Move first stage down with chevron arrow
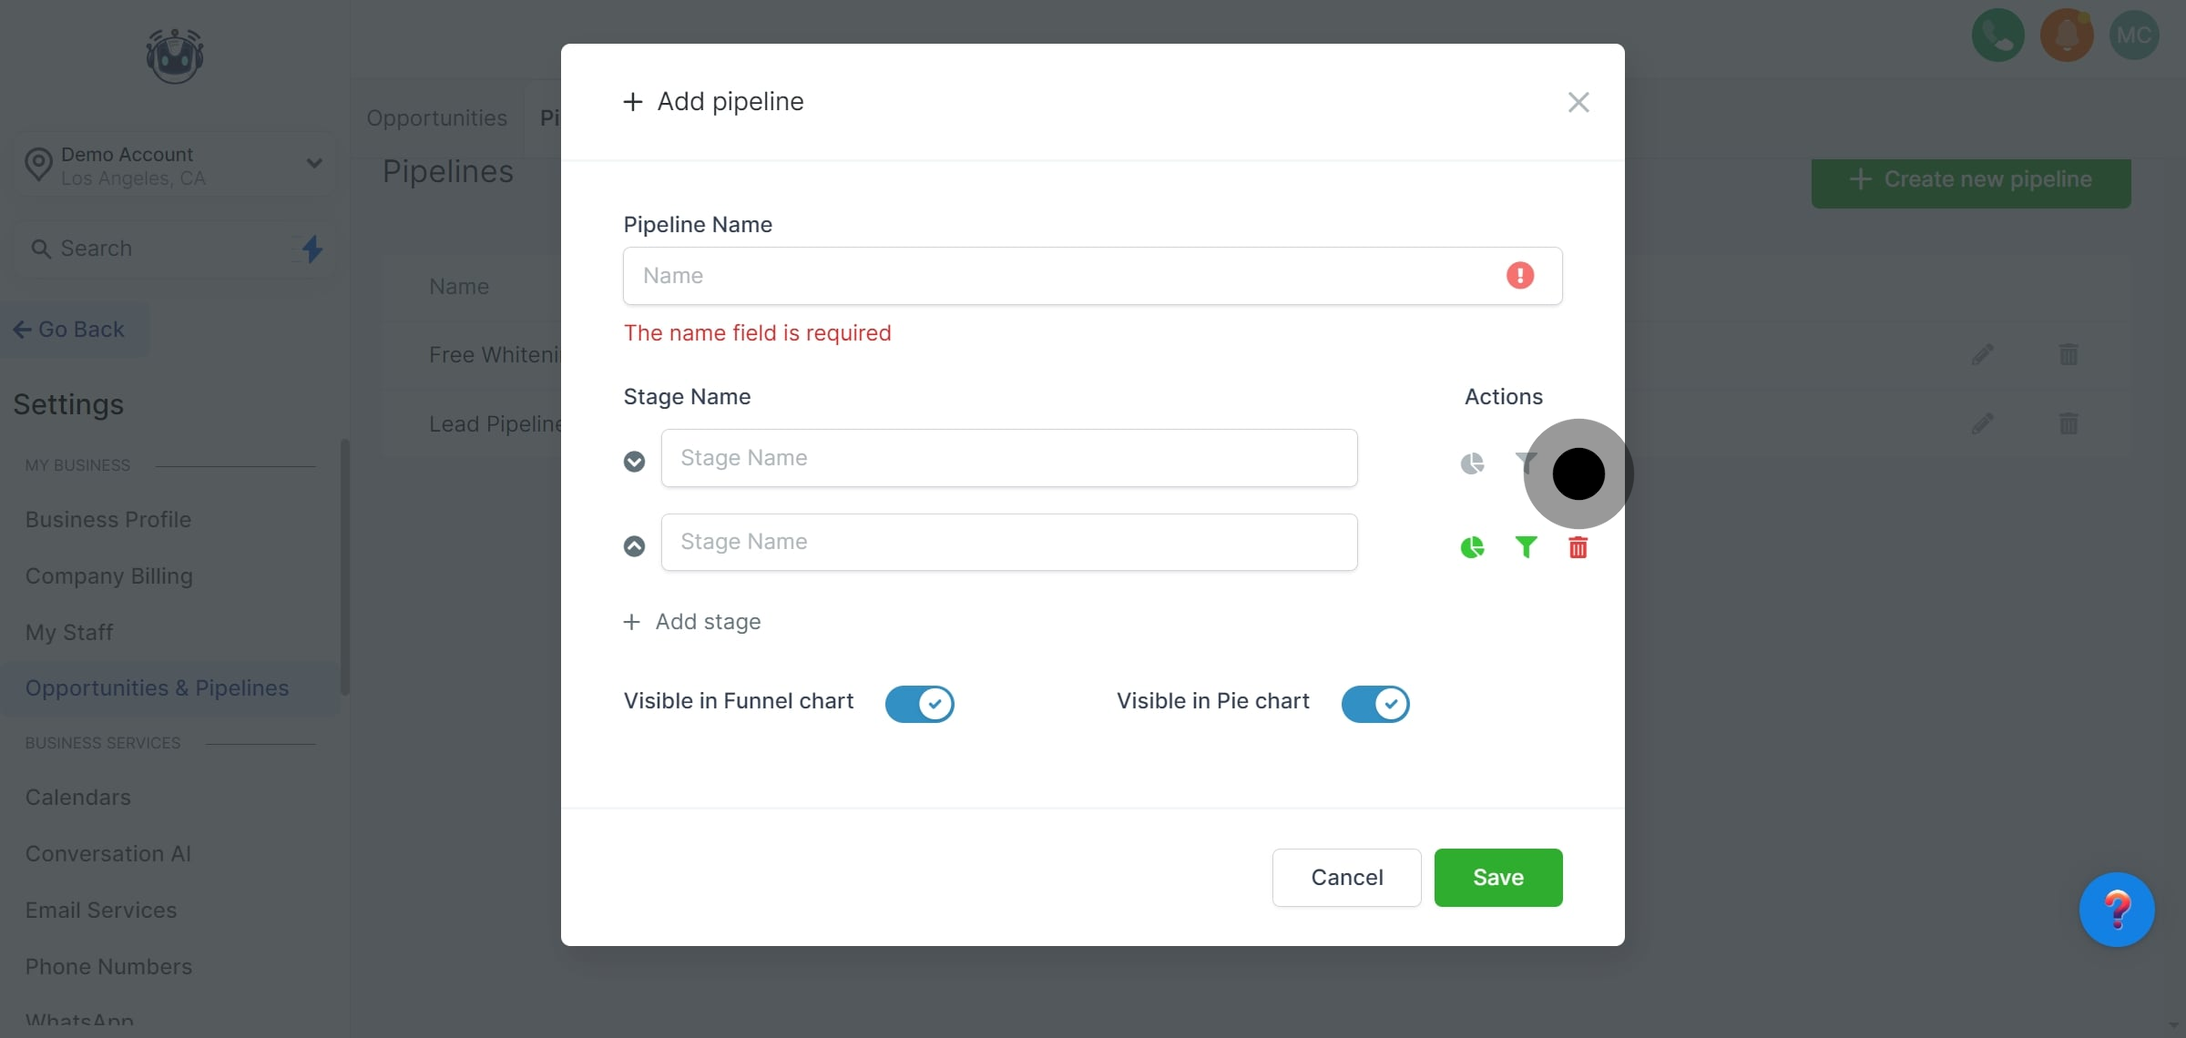The image size is (2186, 1038). click(x=634, y=462)
